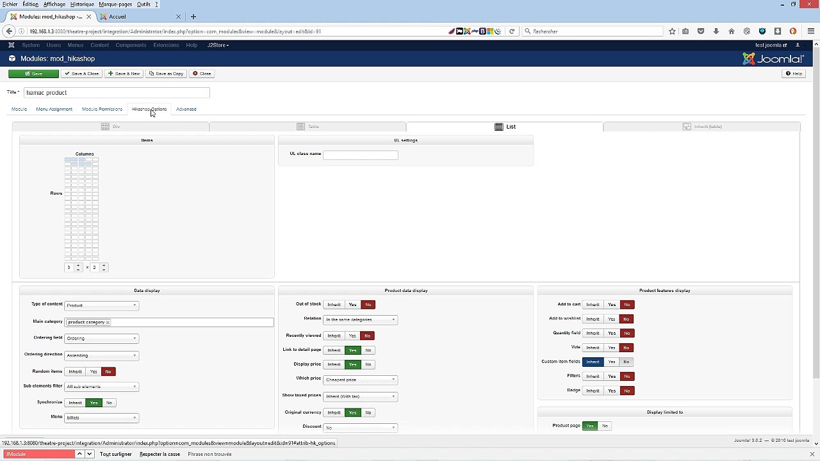
Task: Click Save as Copy button
Action: click(166, 74)
